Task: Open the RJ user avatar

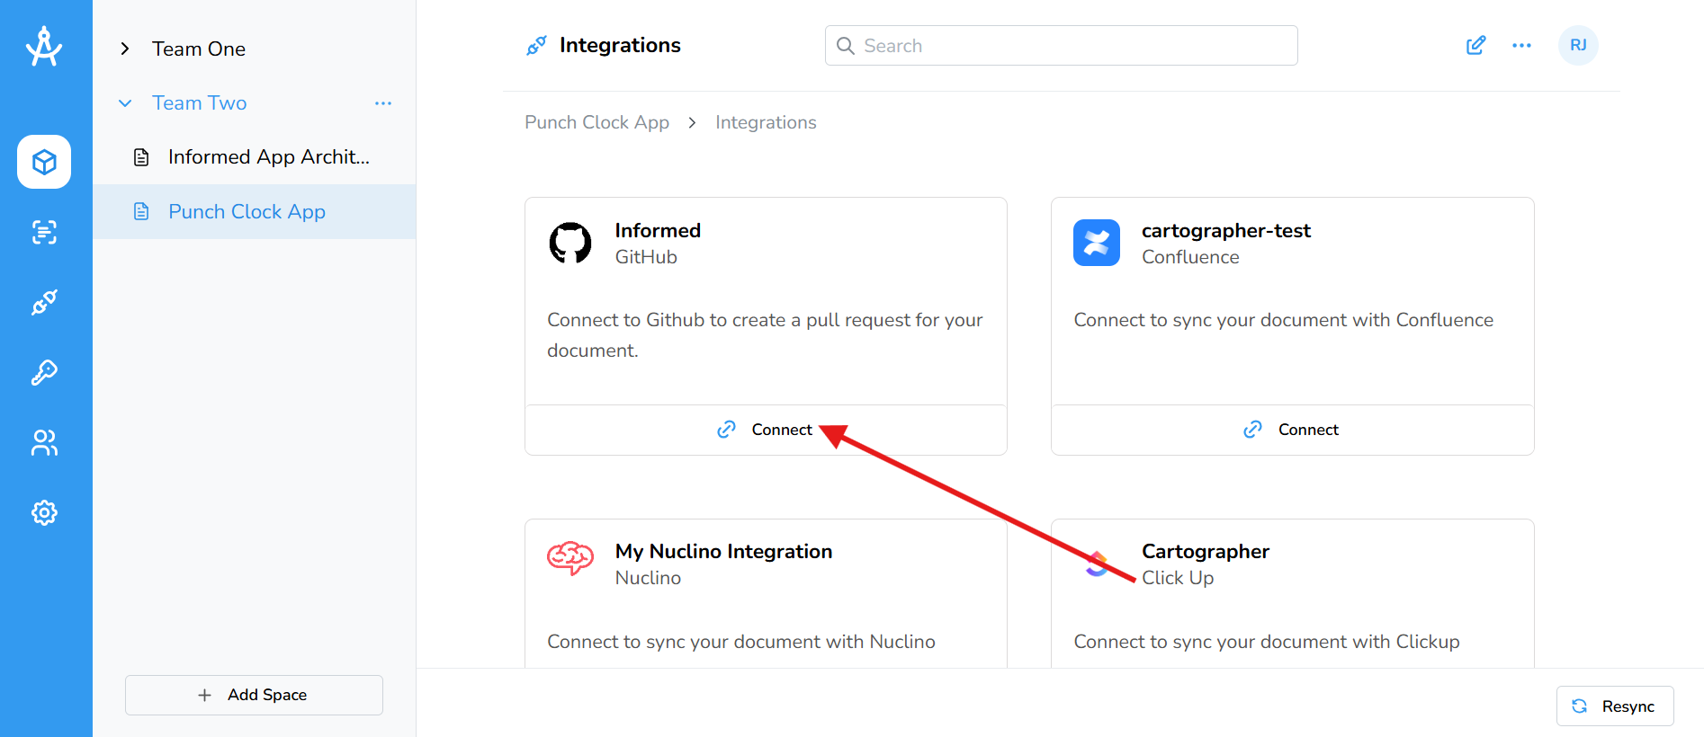Action: coord(1578,45)
